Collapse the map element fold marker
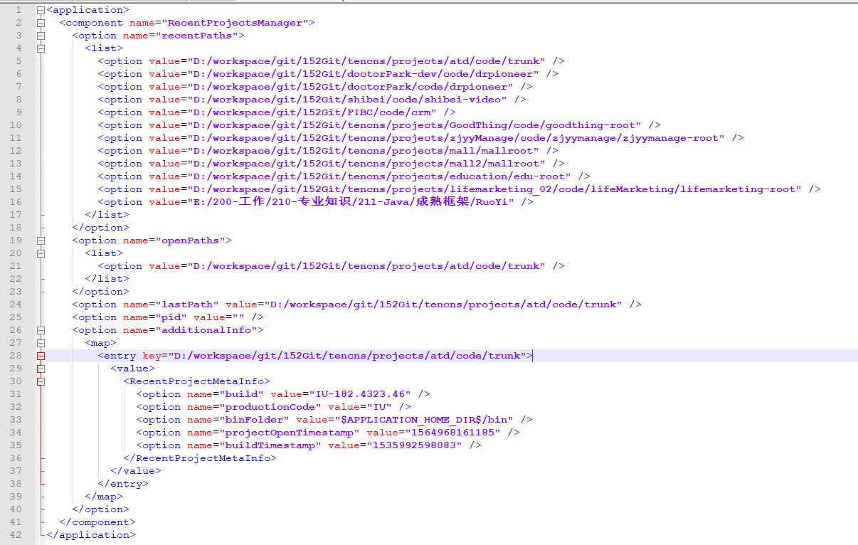This screenshot has width=858, height=545. tap(41, 343)
